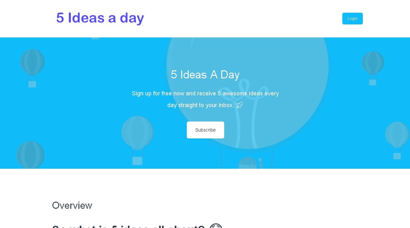The image size is (410, 228).
Task: Click the thinking face emoji beside the cut-off heading
Action: click(x=216, y=226)
